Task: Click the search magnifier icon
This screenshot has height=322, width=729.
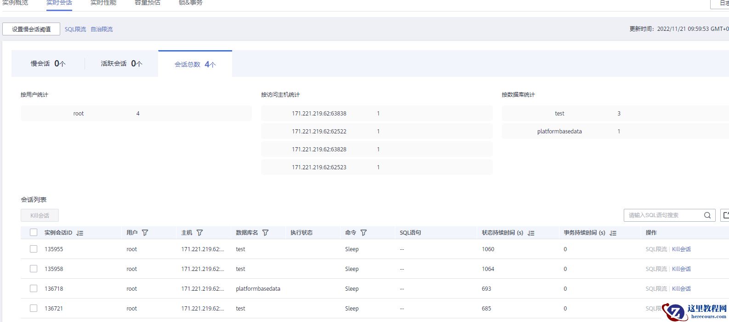Action: (707, 215)
